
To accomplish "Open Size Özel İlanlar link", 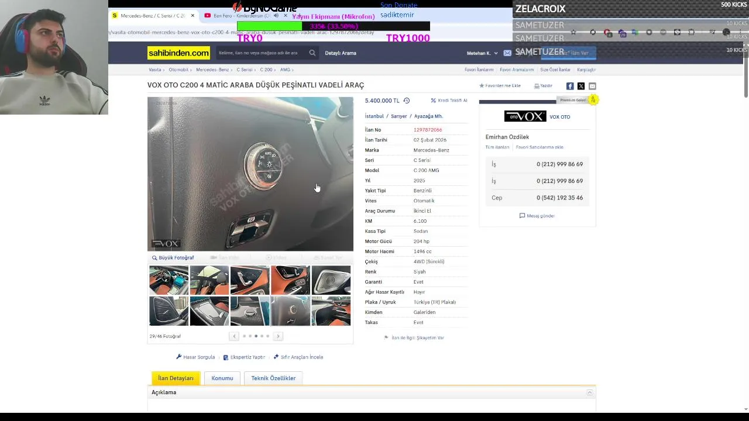I will 555,70.
